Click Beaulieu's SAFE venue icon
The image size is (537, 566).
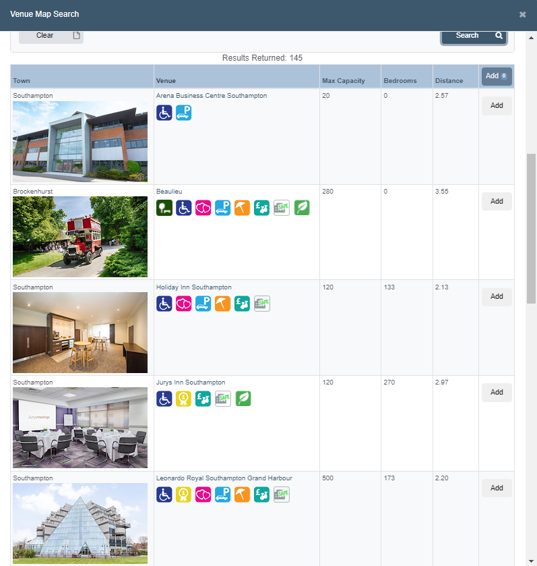click(281, 208)
